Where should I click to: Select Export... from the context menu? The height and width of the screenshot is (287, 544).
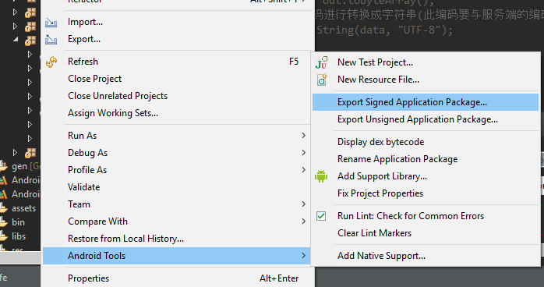tap(84, 39)
